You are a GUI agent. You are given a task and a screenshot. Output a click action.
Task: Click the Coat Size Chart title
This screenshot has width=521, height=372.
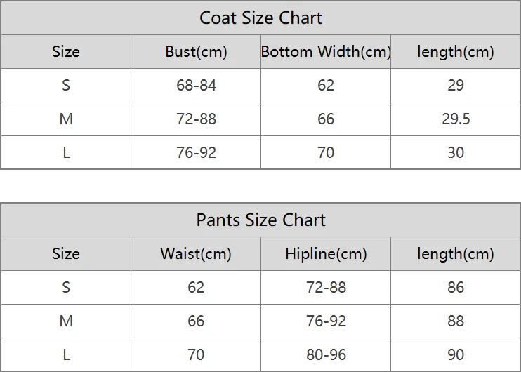tap(260, 18)
